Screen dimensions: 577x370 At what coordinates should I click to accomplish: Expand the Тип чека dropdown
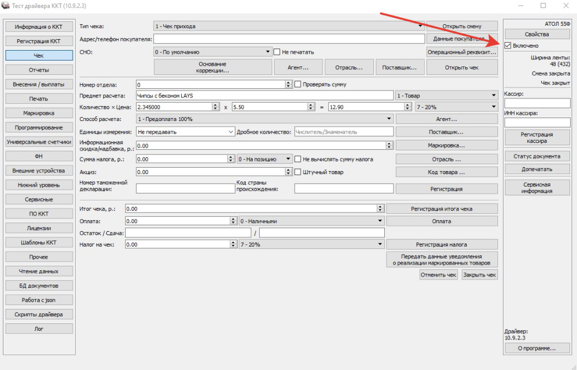point(289,26)
